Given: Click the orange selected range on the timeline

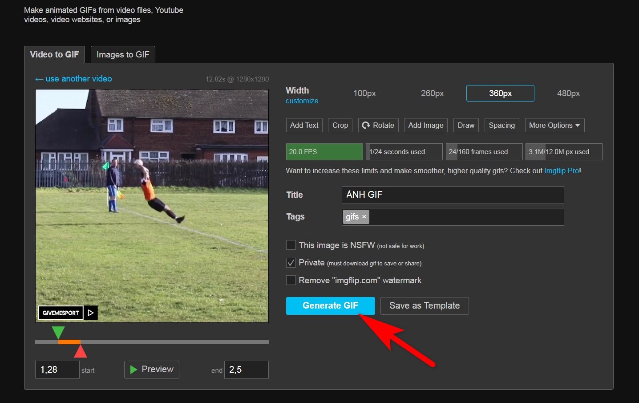Looking at the screenshot, I should (69, 342).
